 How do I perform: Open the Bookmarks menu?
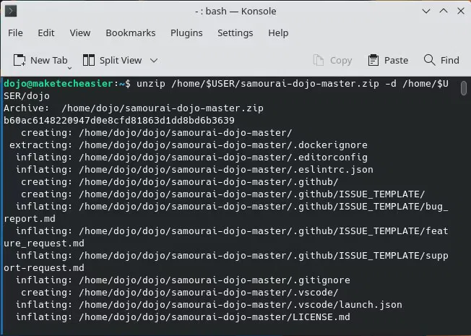130,33
